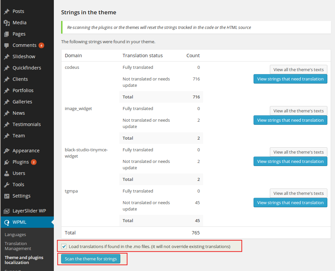Click the tgmpa domain name
This screenshot has height=271, width=335.
[71, 191]
